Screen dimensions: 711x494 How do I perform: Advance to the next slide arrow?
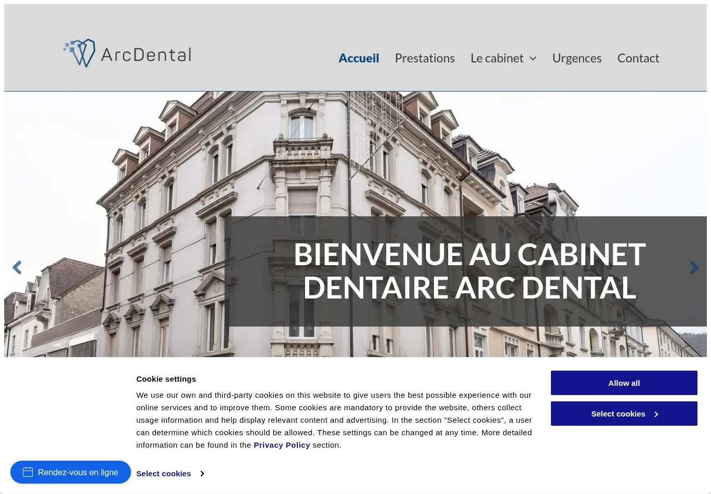click(693, 268)
